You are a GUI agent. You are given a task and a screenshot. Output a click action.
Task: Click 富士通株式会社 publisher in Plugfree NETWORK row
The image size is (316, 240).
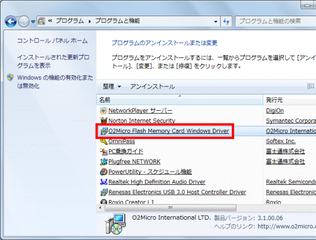click(x=285, y=162)
